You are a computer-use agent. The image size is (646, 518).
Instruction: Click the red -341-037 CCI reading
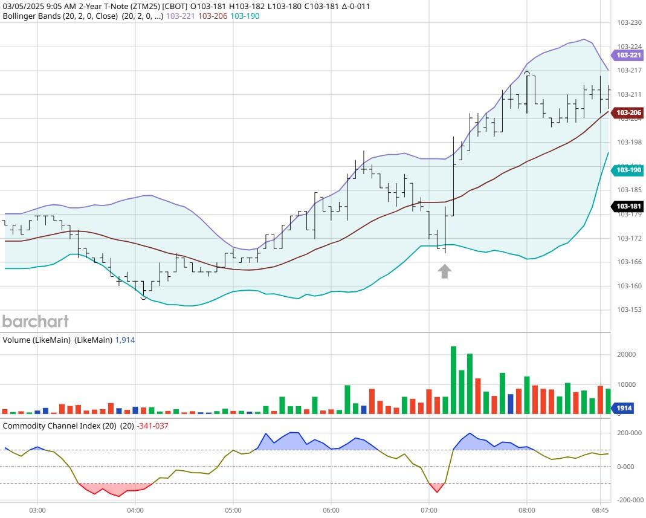(x=153, y=426)
